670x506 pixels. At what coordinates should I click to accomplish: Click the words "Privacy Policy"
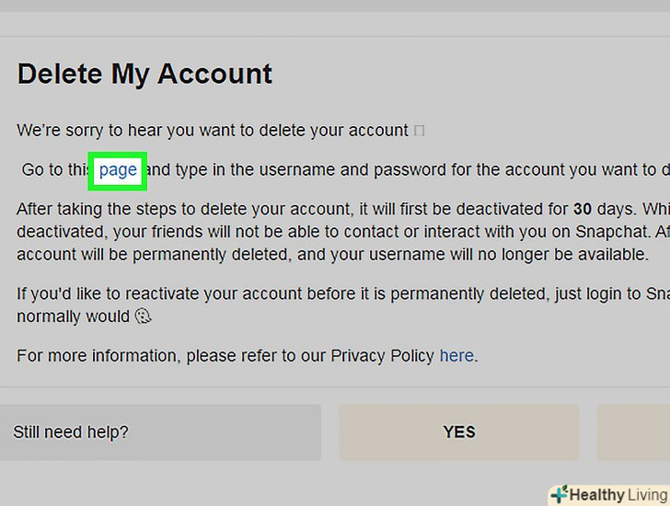tap(382, 355)
